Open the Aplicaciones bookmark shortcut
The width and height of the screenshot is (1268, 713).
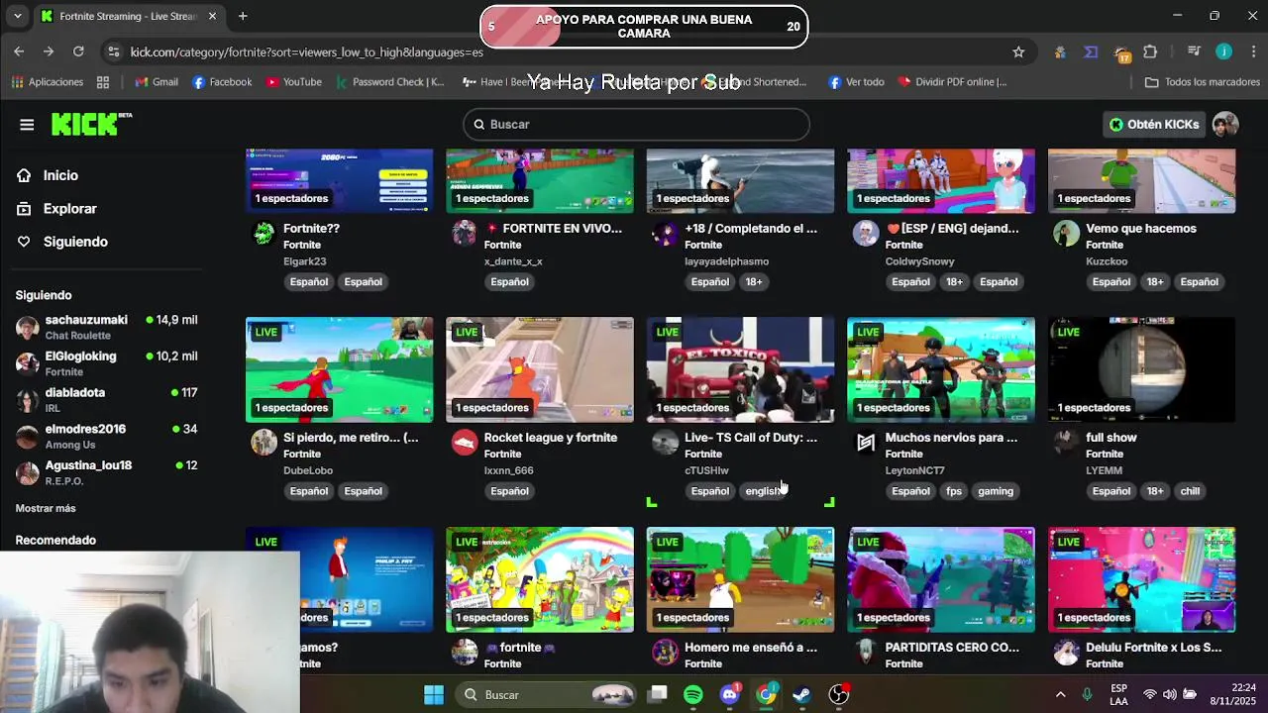click(48, 82)
